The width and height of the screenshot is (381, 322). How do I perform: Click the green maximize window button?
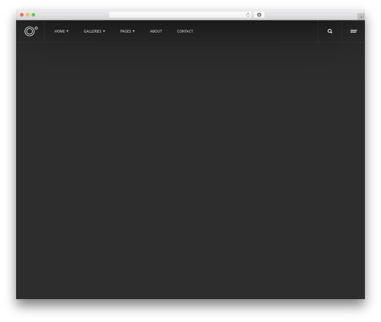(34, 14)
